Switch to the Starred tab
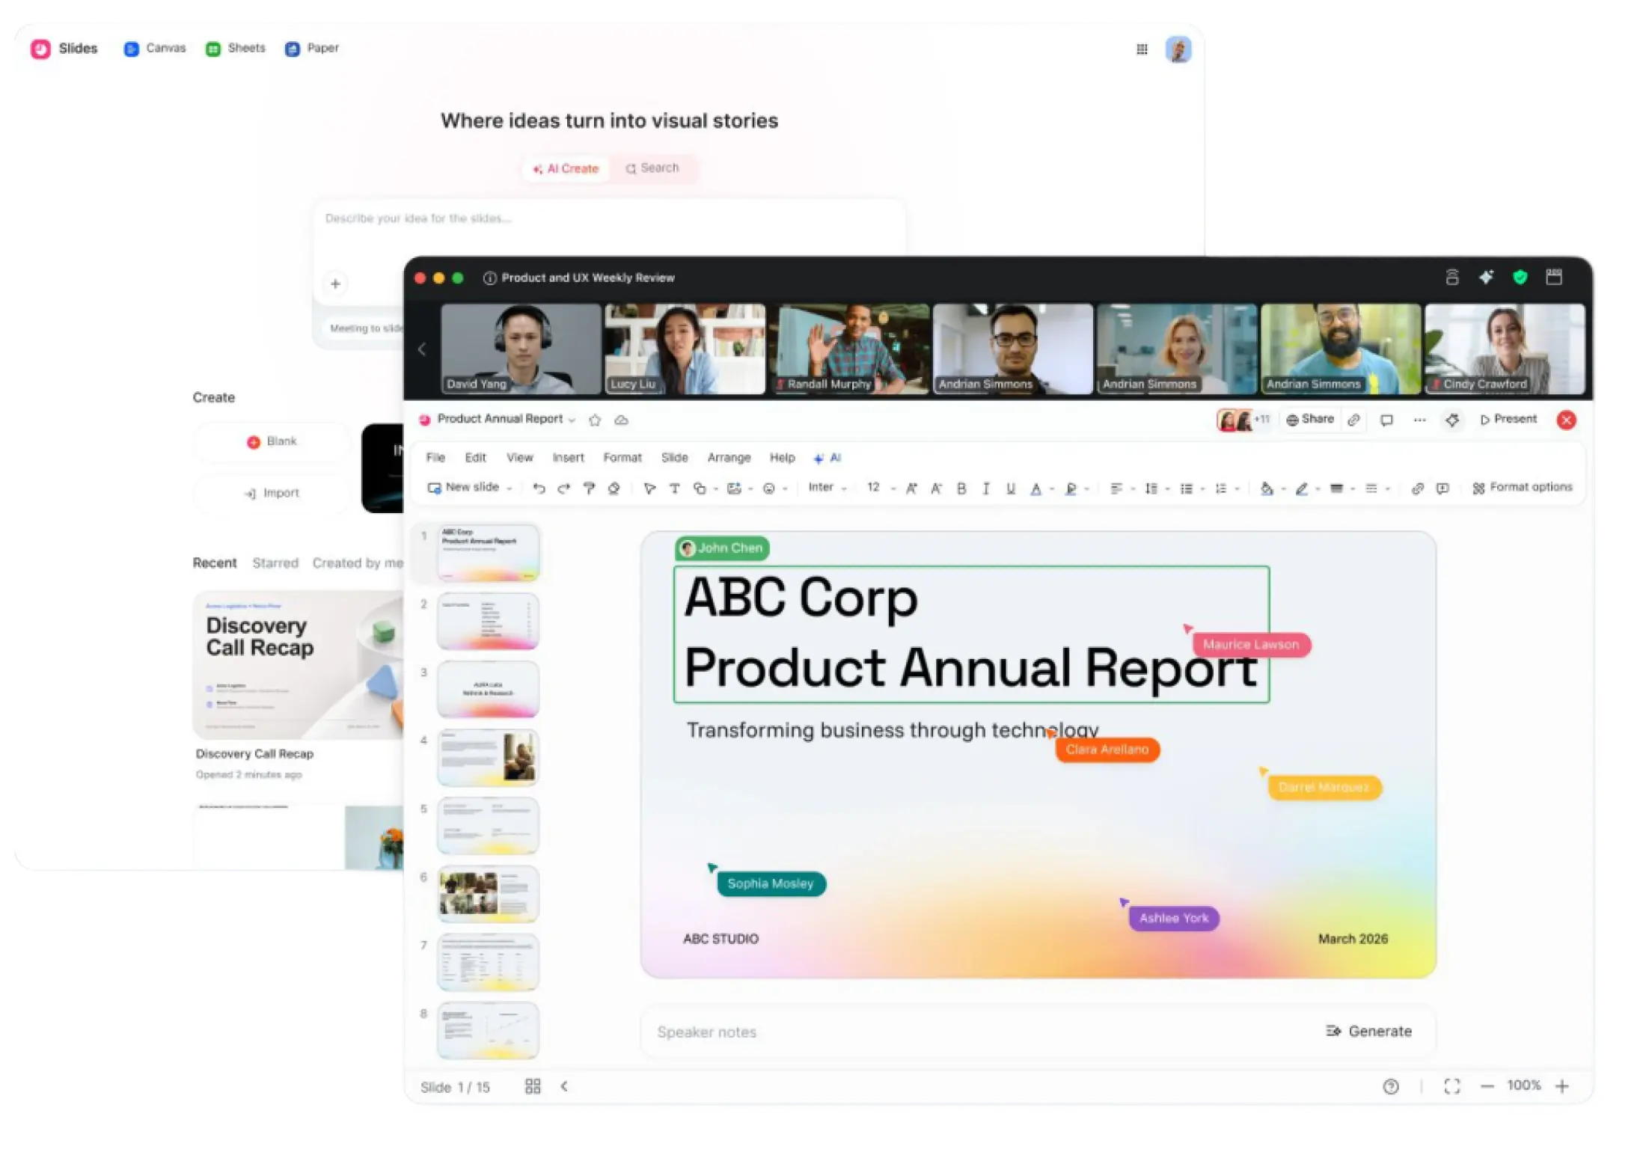 [x=275, y=563]
